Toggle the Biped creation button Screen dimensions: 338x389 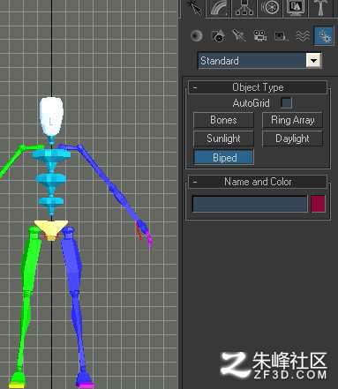223,158
